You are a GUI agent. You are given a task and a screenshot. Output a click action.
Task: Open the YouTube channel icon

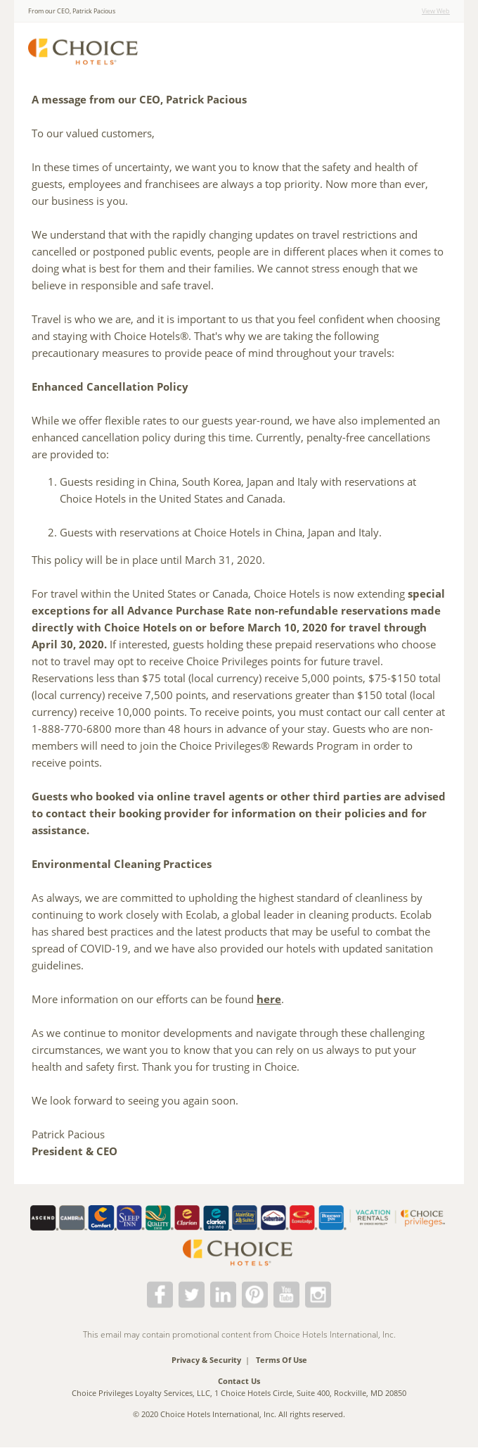click(x=286, y=1294)
